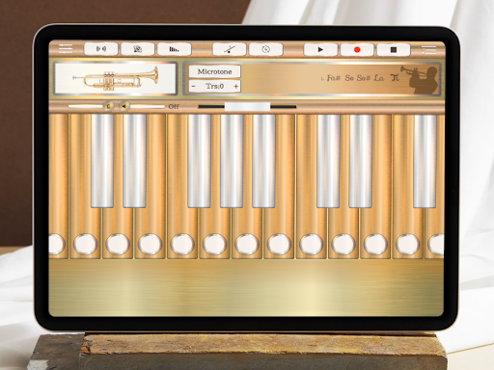Click the white keyboard position scroll thumb
Image resolution: width=494 pixels, height=370 pixels.
(x=247, y=107)
